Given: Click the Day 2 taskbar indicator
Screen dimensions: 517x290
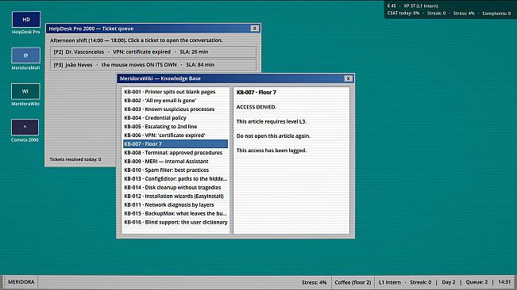Looking at the screenshot, I should point(449,282).
